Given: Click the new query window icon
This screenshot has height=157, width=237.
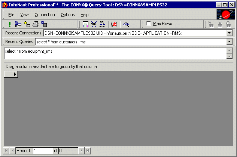Looking at the screenshot, I should [44, 24].
